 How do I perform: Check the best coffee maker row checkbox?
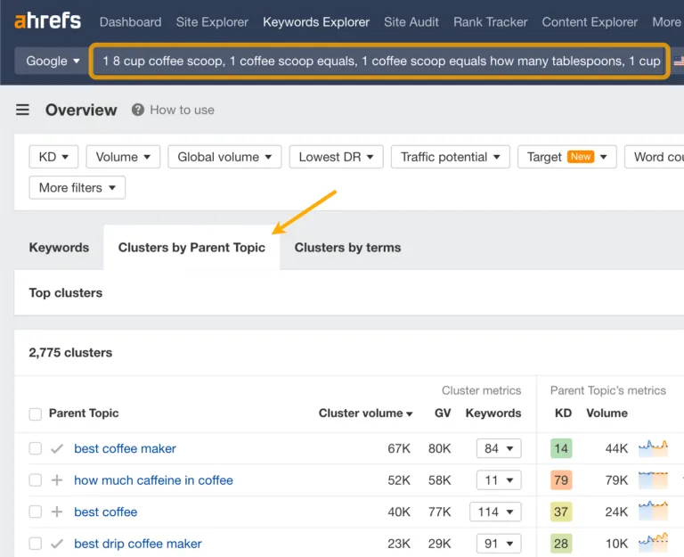tap(36, 448)
